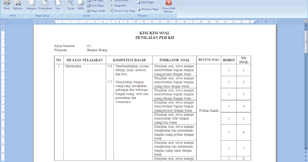Click the vertical scrollbar down arrow
The image size is (308, 162).
pyautogui.click(x=306, y=148)
